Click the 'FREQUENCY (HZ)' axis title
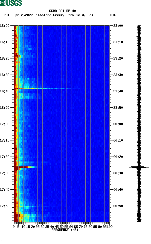Screen dimensions: 151x244 pos(65,230)
